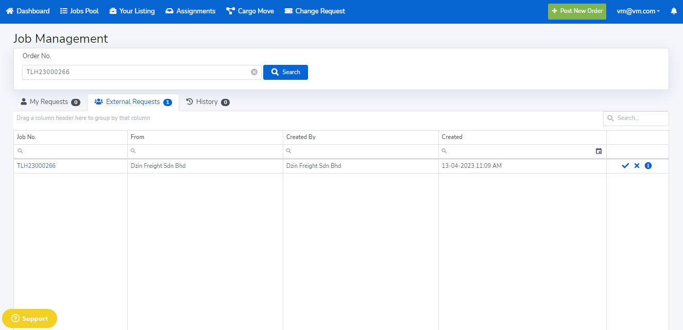Open From column filter options
This screenshot has height=330, width=683.
point(133,151)
